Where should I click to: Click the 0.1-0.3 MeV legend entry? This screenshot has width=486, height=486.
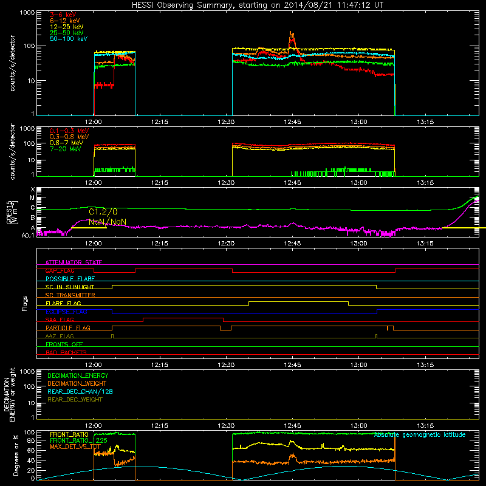pos(69,131)
